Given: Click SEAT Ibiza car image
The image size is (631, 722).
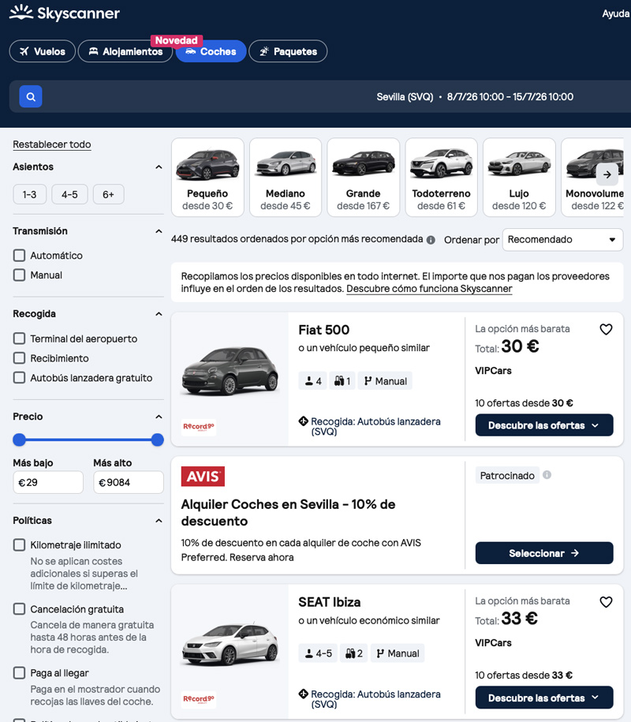Looking at the screenshot, I should [x=230, y=643].
